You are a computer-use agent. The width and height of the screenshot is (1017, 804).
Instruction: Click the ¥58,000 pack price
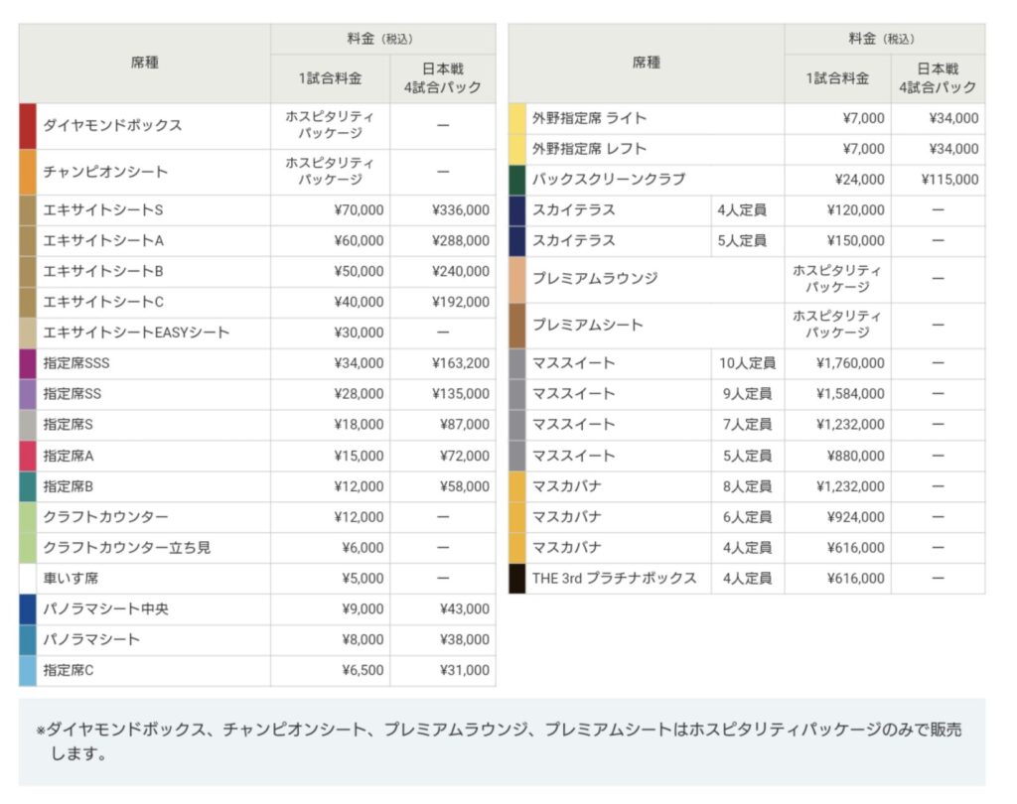465,487
